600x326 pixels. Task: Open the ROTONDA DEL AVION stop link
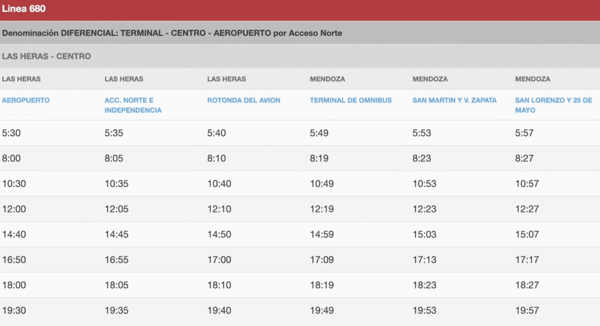(x=244, y=100)
